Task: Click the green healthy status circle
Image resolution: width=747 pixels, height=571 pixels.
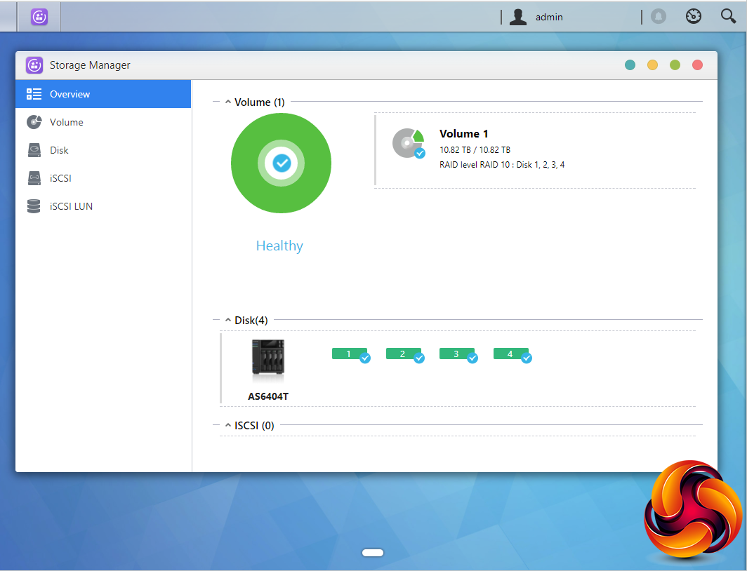Action: (281, 163)
